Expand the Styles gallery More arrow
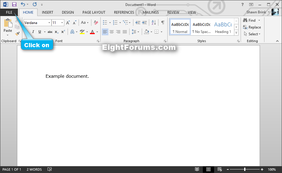Image resolution: width=282 pixels, height=173 pixels. pos(236,32)
